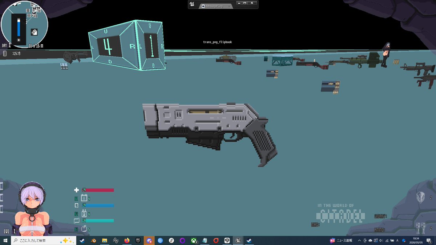Click the taskbar search box
This screenshot has width=436, height=245.
point(44,240)
